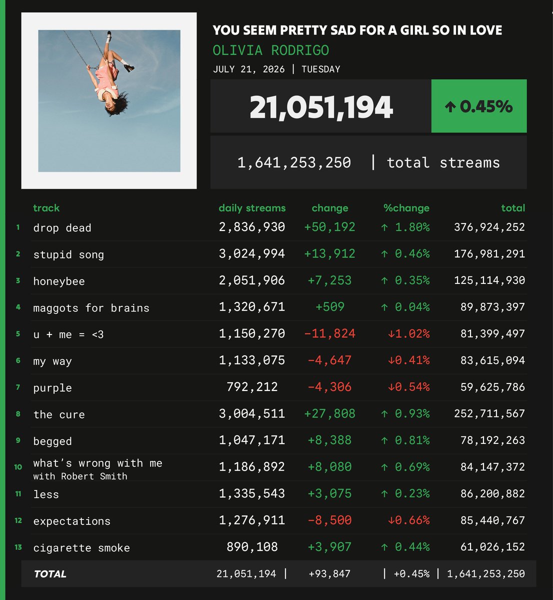
Task: Click the 0.81% up percentage
Action: (x=405, y=440)
